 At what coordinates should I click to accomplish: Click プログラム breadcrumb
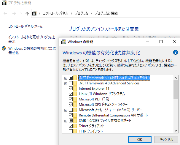(82, 13)
